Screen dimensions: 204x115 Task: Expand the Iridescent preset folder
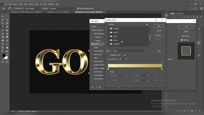109,44
